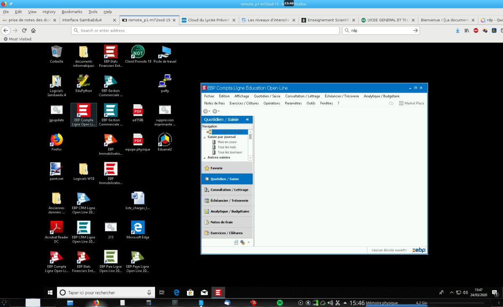Open the navigation pane options dropdown arrow
The height and width of the screenshot is (307, 503).
tap(249, 242)
